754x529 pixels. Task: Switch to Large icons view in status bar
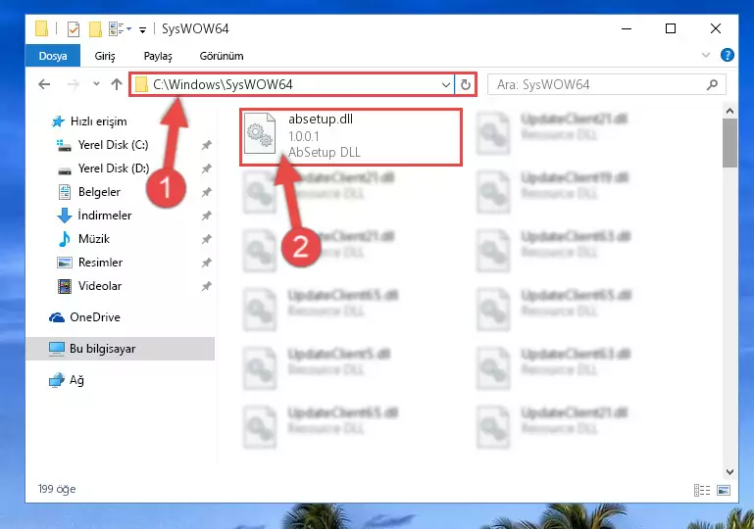(x=724, y=490)
